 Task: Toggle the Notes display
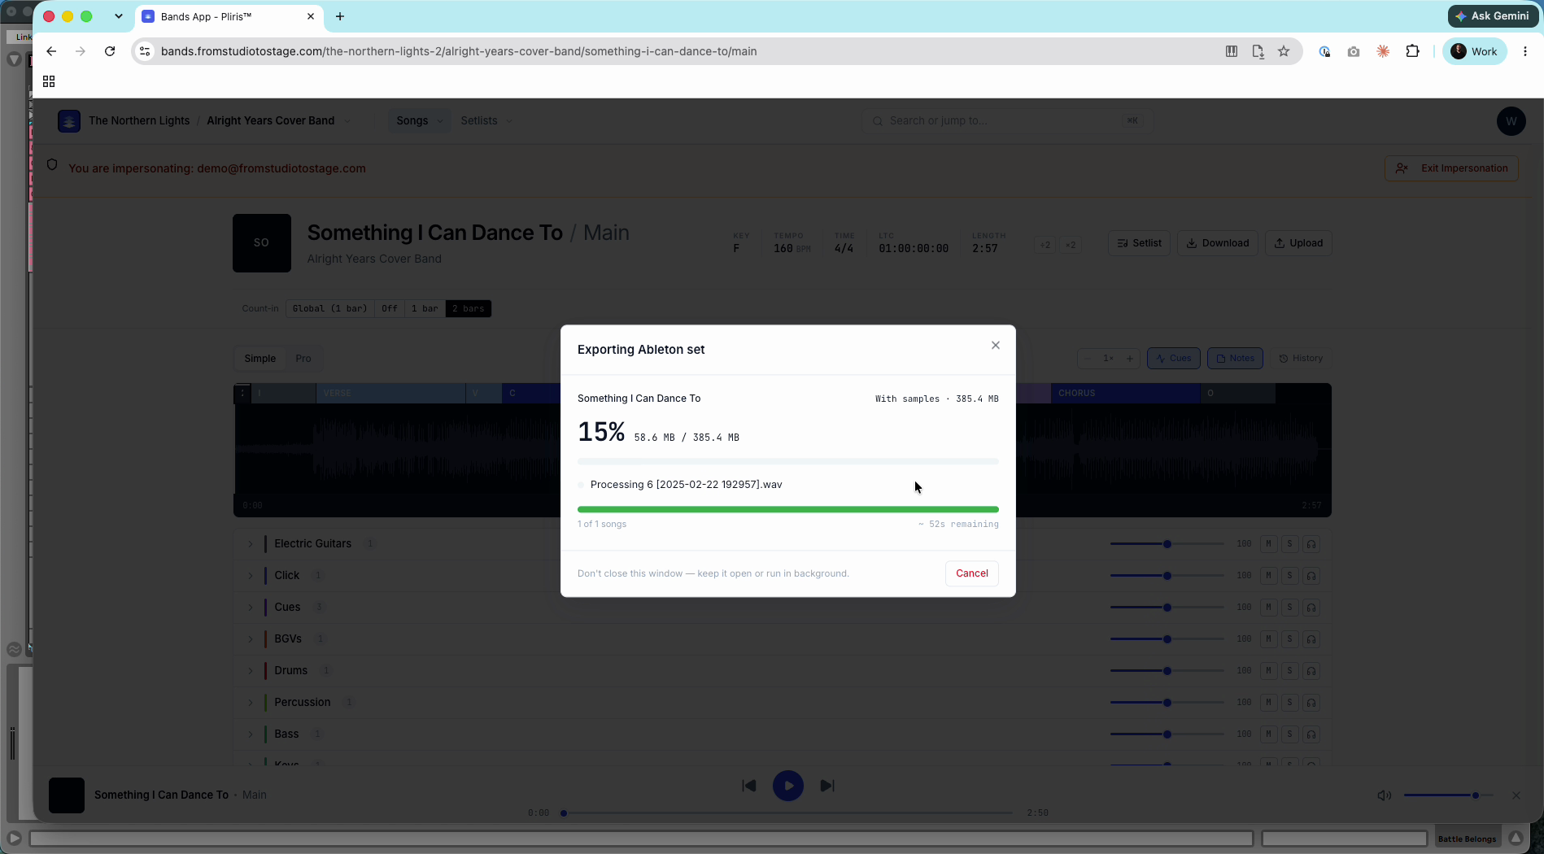(1235, 359)
